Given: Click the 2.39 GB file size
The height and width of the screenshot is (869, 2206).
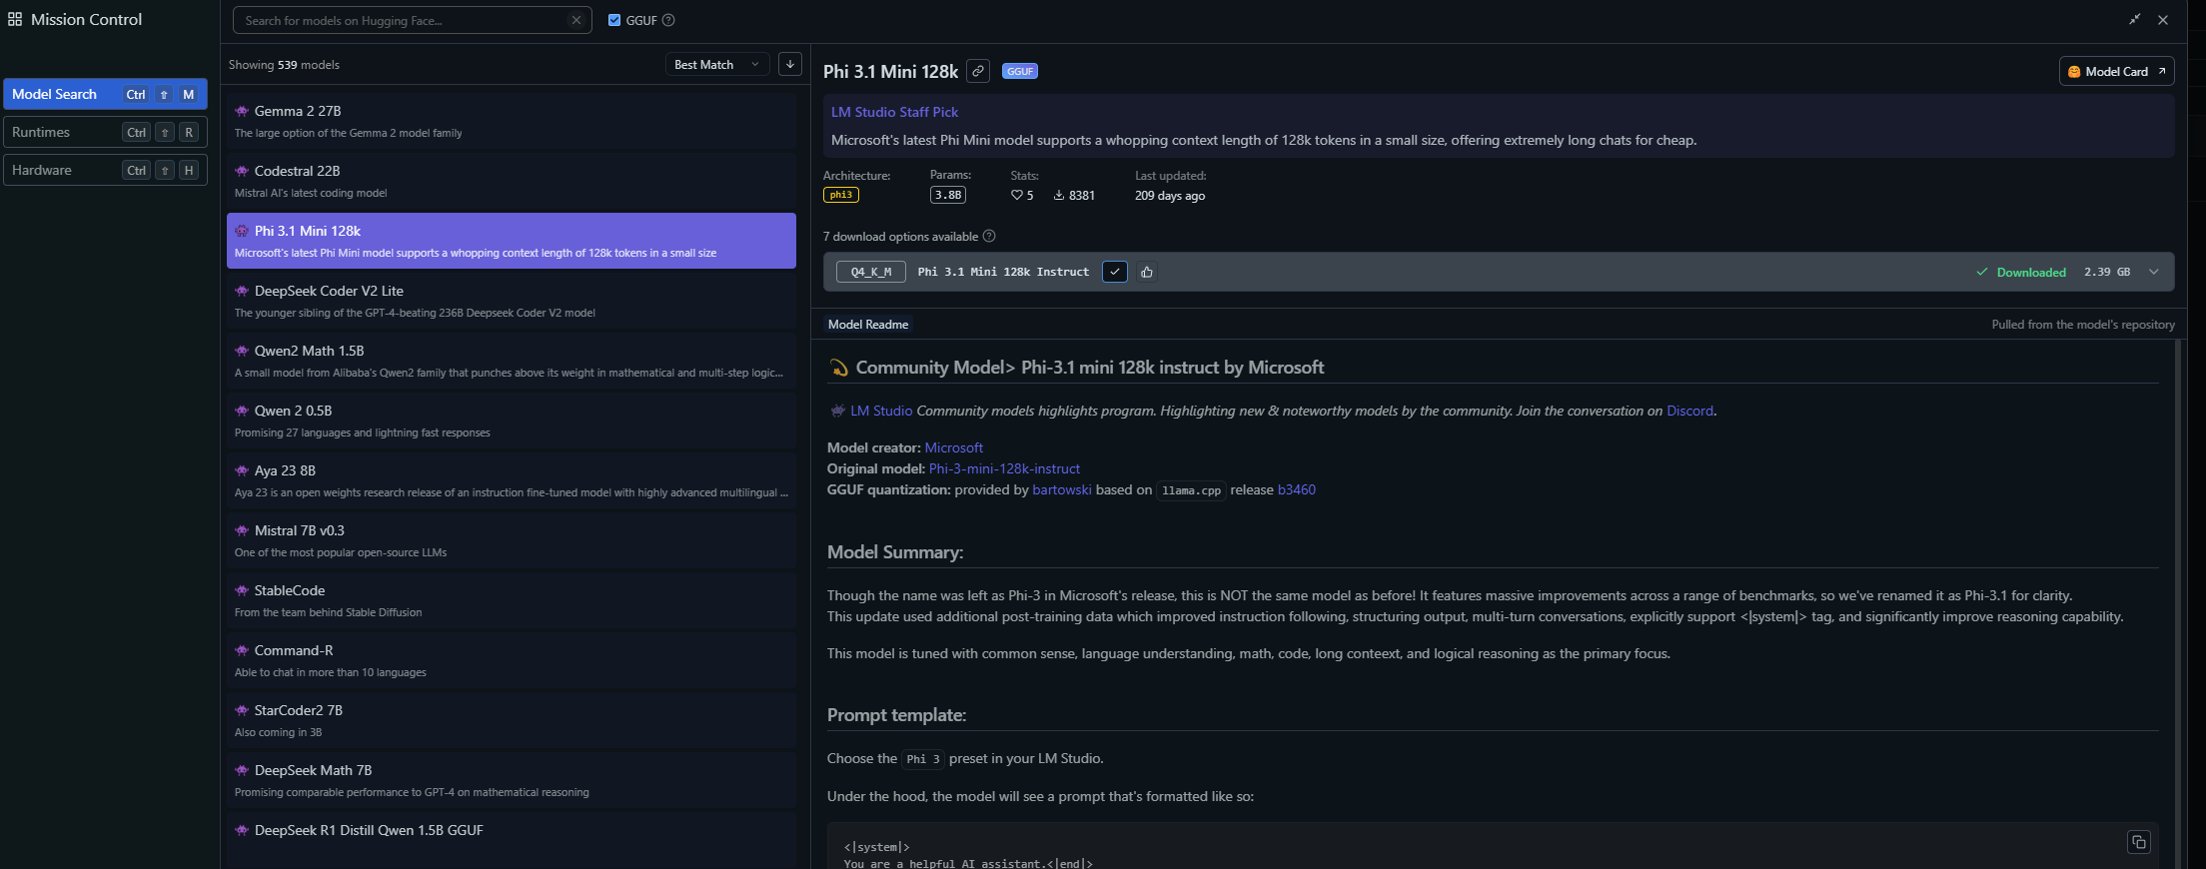Looking at the screenshot, I should [2107, 272].
